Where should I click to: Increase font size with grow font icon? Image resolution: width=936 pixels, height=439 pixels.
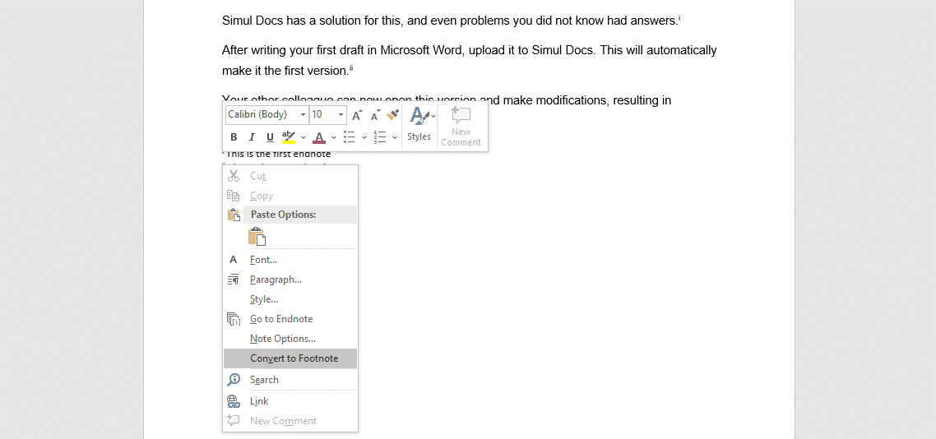point(357,114)
